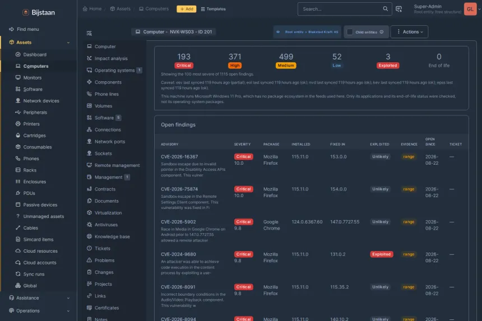
Task: Open the chat bubble icon beside search
Action: pos(398,9)
